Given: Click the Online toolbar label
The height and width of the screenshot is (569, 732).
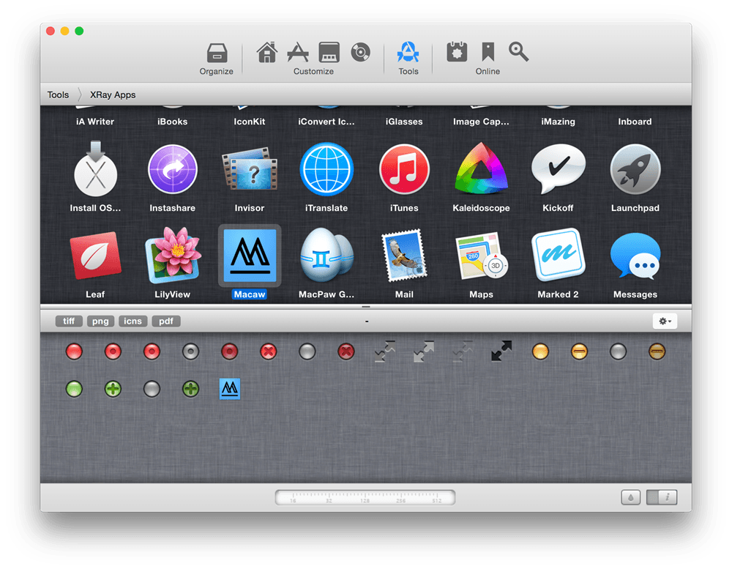Looking at the screenshot, I should (x=488, y=72).
